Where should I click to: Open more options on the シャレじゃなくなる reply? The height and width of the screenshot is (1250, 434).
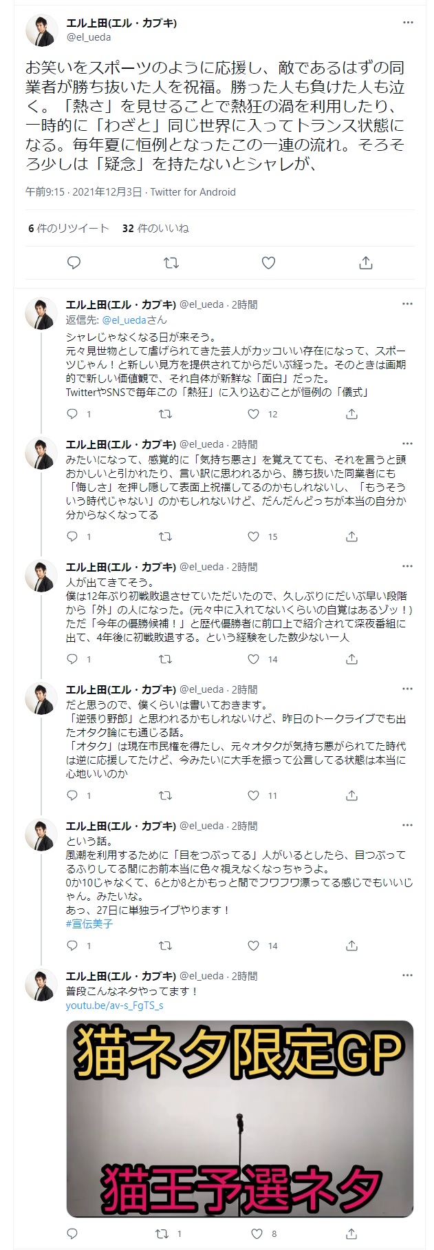pyautogui.click(x=408, y=304)
